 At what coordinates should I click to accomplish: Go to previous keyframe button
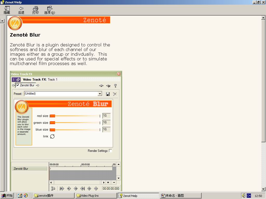69,188
